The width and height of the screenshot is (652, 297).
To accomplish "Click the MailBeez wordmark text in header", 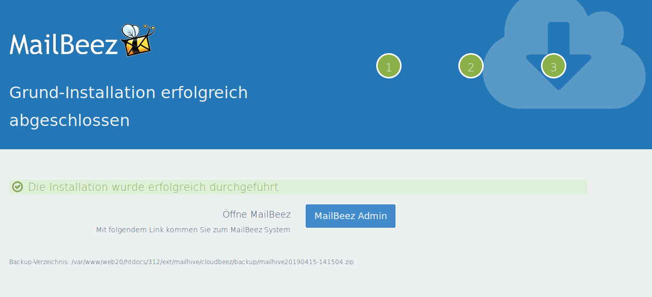I will (63, 45).
